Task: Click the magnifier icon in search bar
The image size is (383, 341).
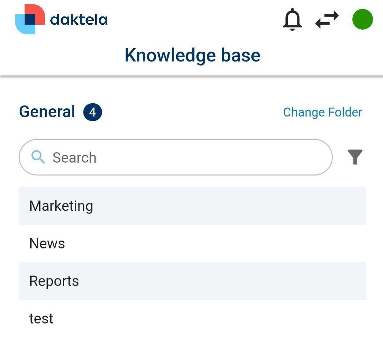Action: pos(38,157)
